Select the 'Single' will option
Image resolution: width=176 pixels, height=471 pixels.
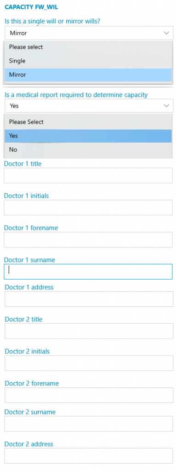88,61
